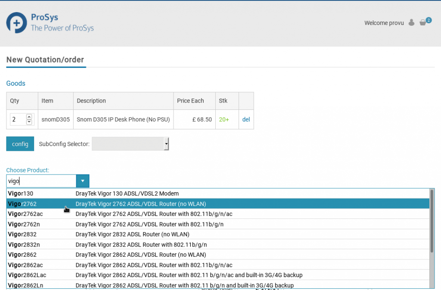Click the Price Each column header
Screen dimensions: 441x290
coord(195,101)
